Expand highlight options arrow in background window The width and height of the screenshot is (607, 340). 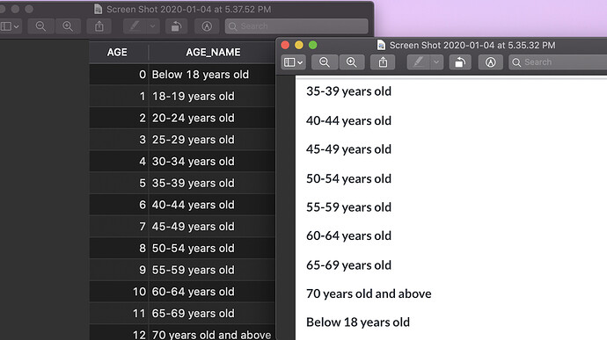tap(152, 26)
